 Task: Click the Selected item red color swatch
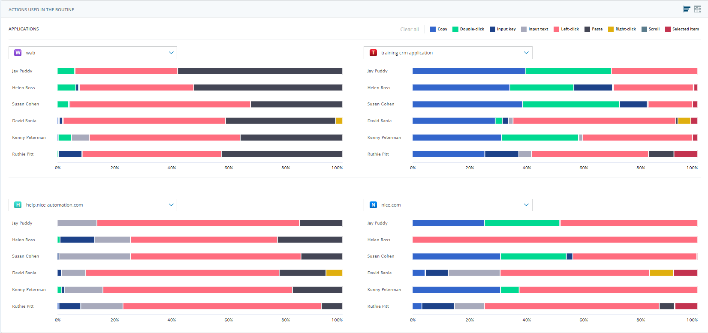[668, 29]
